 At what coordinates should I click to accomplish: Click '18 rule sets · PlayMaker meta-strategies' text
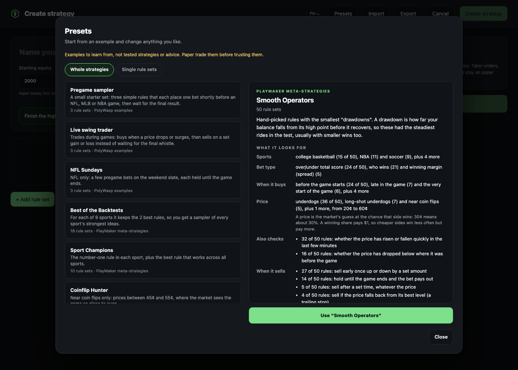[x=109, y=231]
